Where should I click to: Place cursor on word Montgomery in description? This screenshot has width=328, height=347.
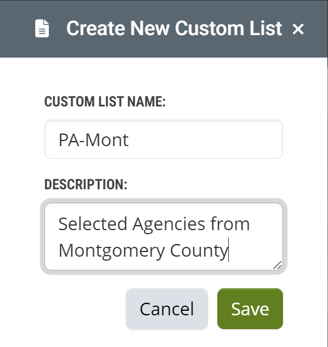pyautogui.click(x=112, y=251)
